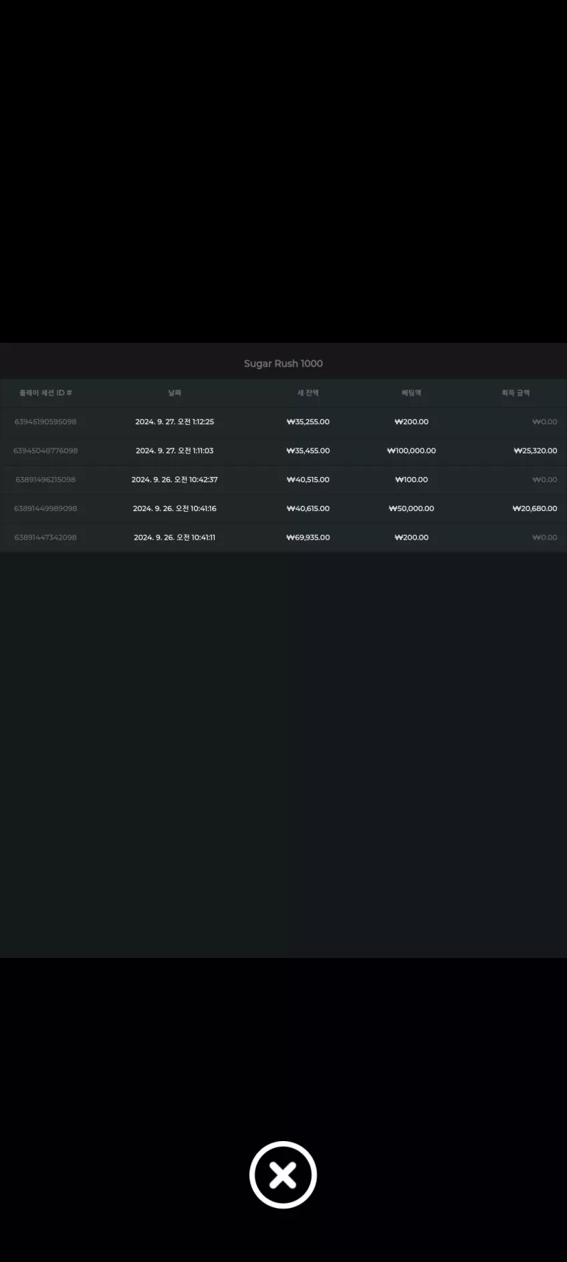The height and width of the screenshot is (1262, 567).
Task: Click the 플레이 세션 ID # column header
Action: pos(45,393)
